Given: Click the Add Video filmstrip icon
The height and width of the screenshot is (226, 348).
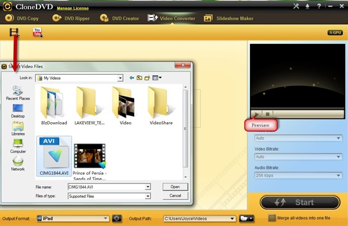Looking at the screenshot, I should (14, 32).
